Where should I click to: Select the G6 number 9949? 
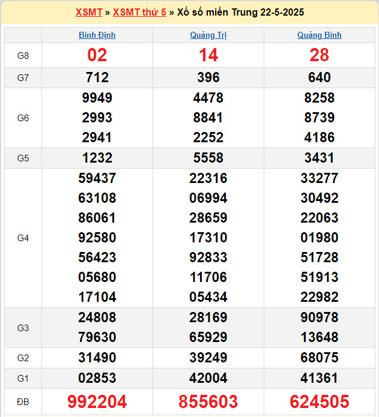tap(97, 98)
